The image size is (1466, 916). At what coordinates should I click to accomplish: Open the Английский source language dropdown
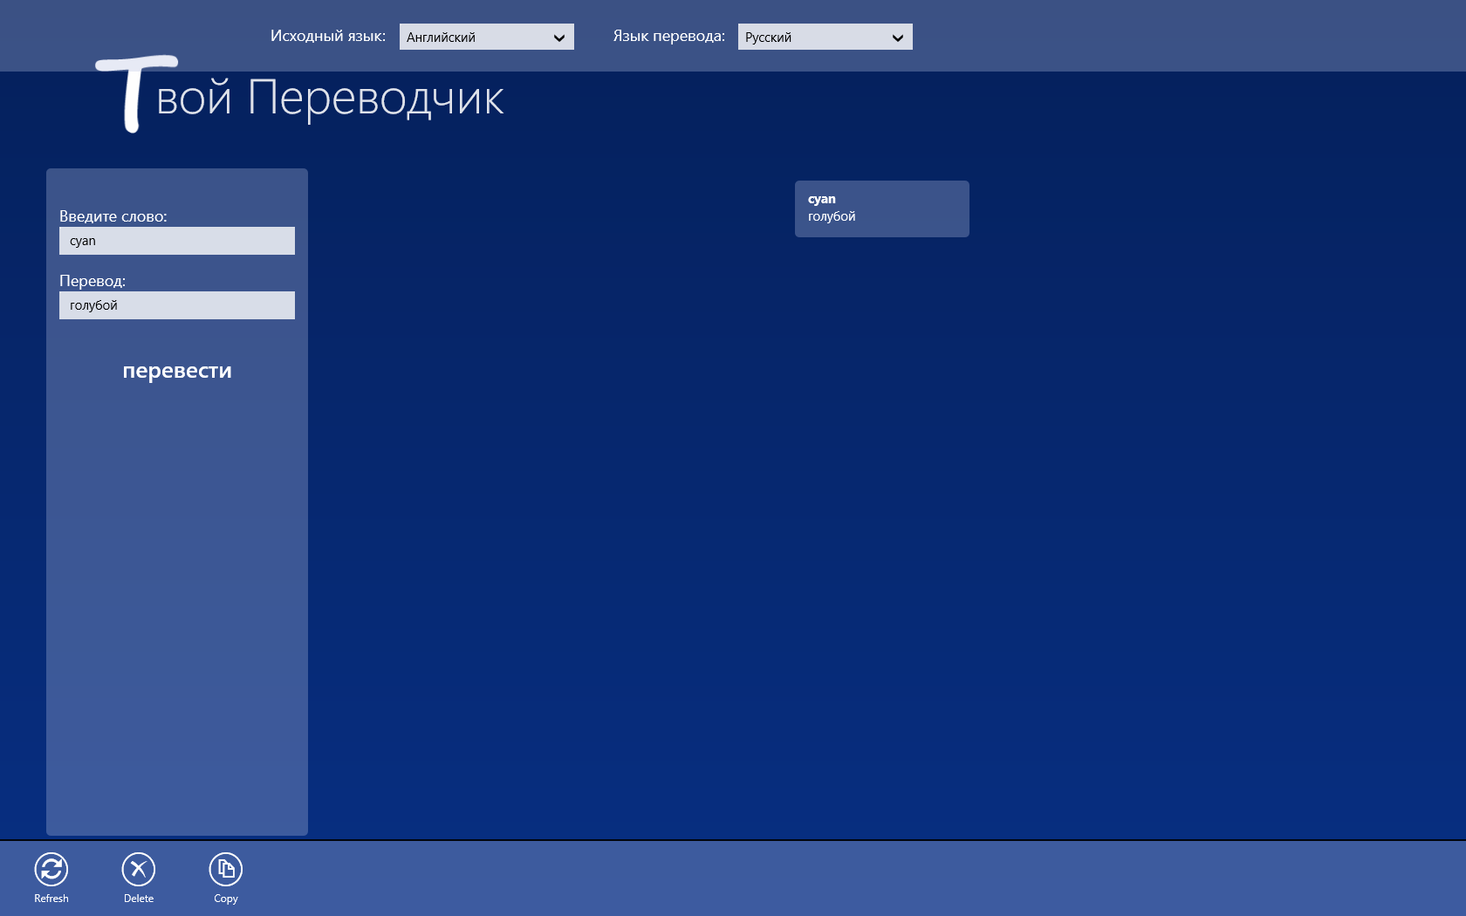tap(487, 37)
